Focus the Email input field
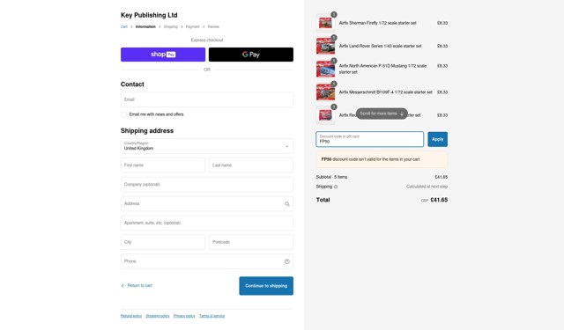 [207, 99]
